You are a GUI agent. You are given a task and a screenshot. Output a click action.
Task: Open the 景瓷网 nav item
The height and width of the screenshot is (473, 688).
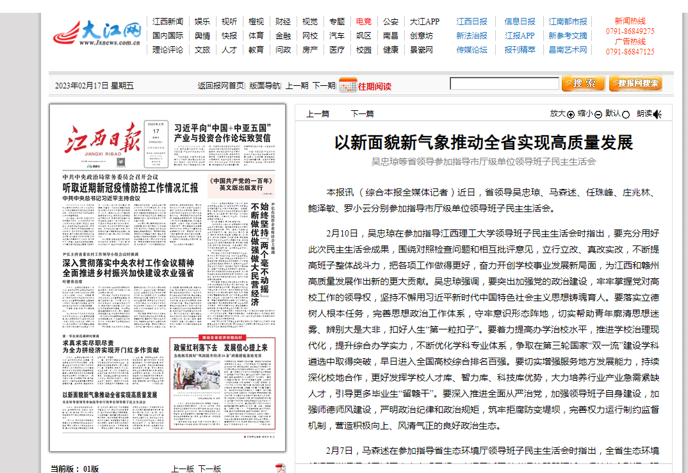(422, 49)
